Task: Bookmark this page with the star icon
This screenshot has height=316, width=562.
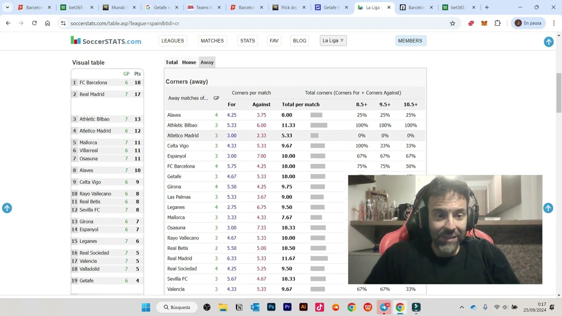Action: click(x=453, y=23)
